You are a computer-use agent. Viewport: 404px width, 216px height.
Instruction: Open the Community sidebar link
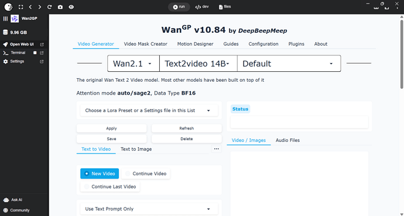click(x=20, y=210)
